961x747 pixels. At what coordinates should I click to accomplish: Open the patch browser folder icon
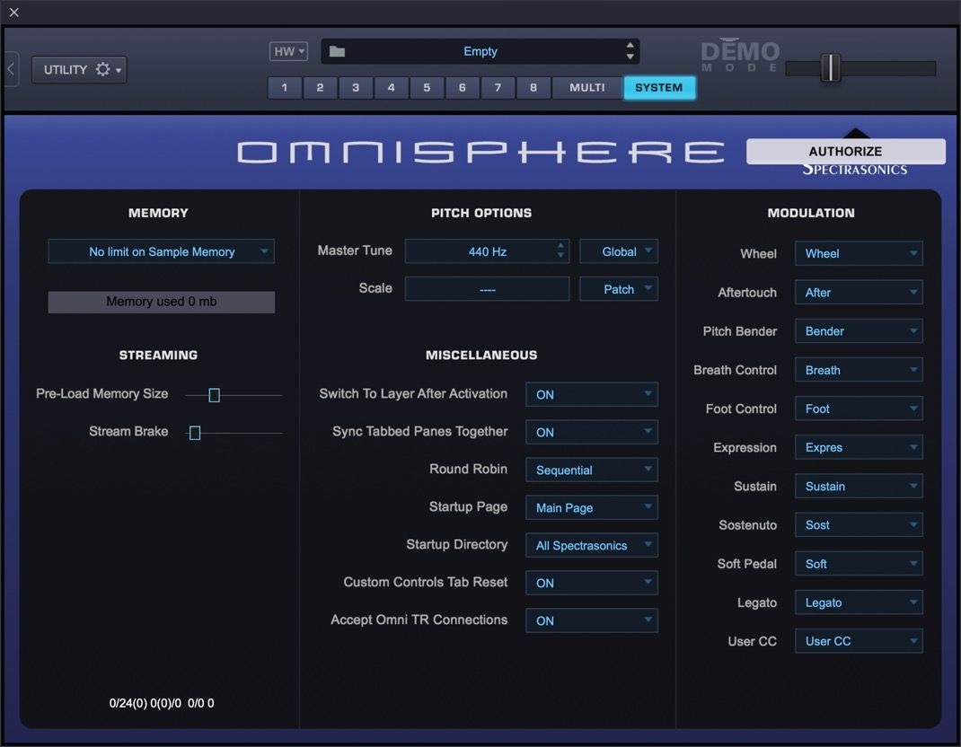click(337, 51)
